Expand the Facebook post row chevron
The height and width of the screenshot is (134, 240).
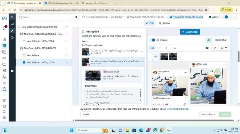tap(142, 52)
